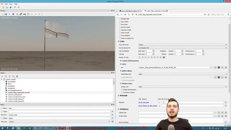Click the light bulb icon in Preview toolbar
This screenshot has height=130, width=231.
[2, 14]
